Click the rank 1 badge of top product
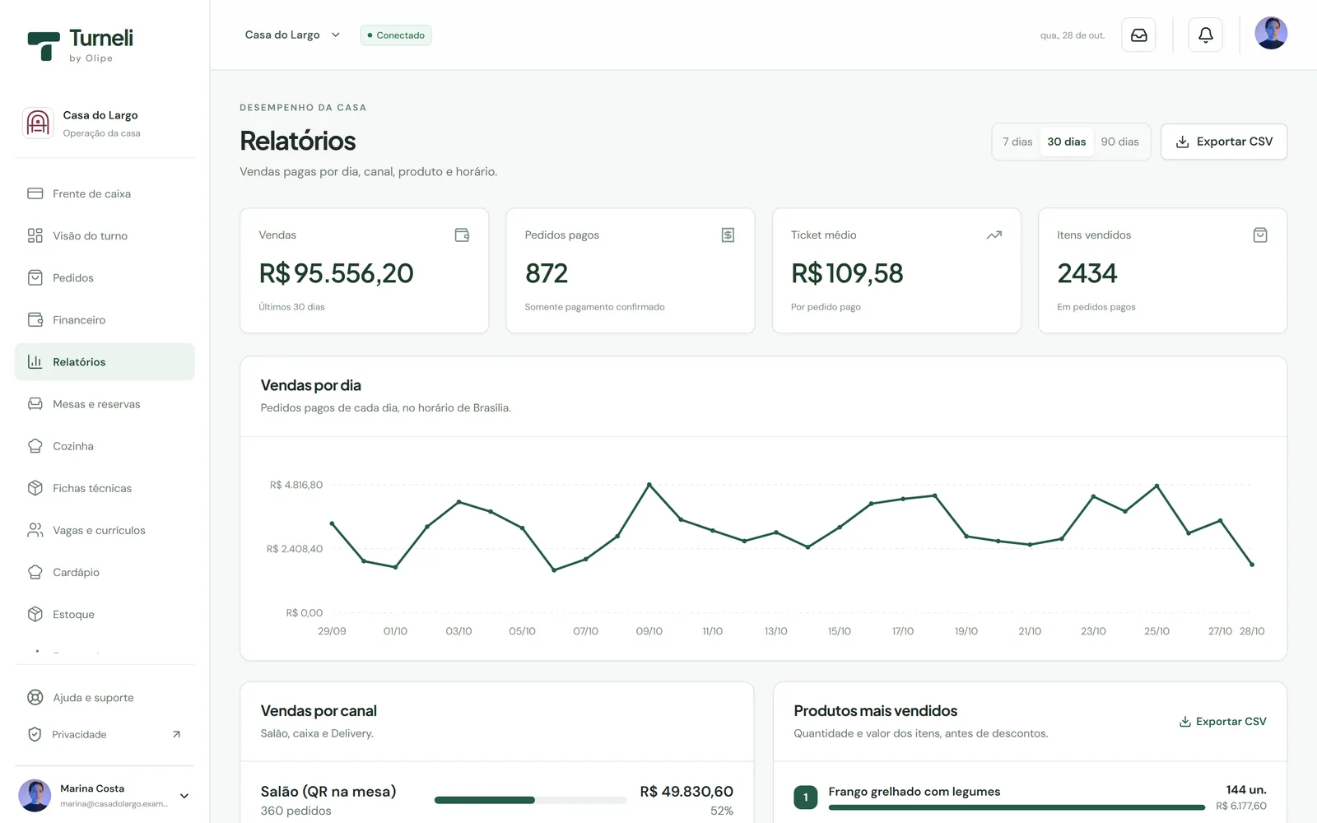 click(805, 797)
